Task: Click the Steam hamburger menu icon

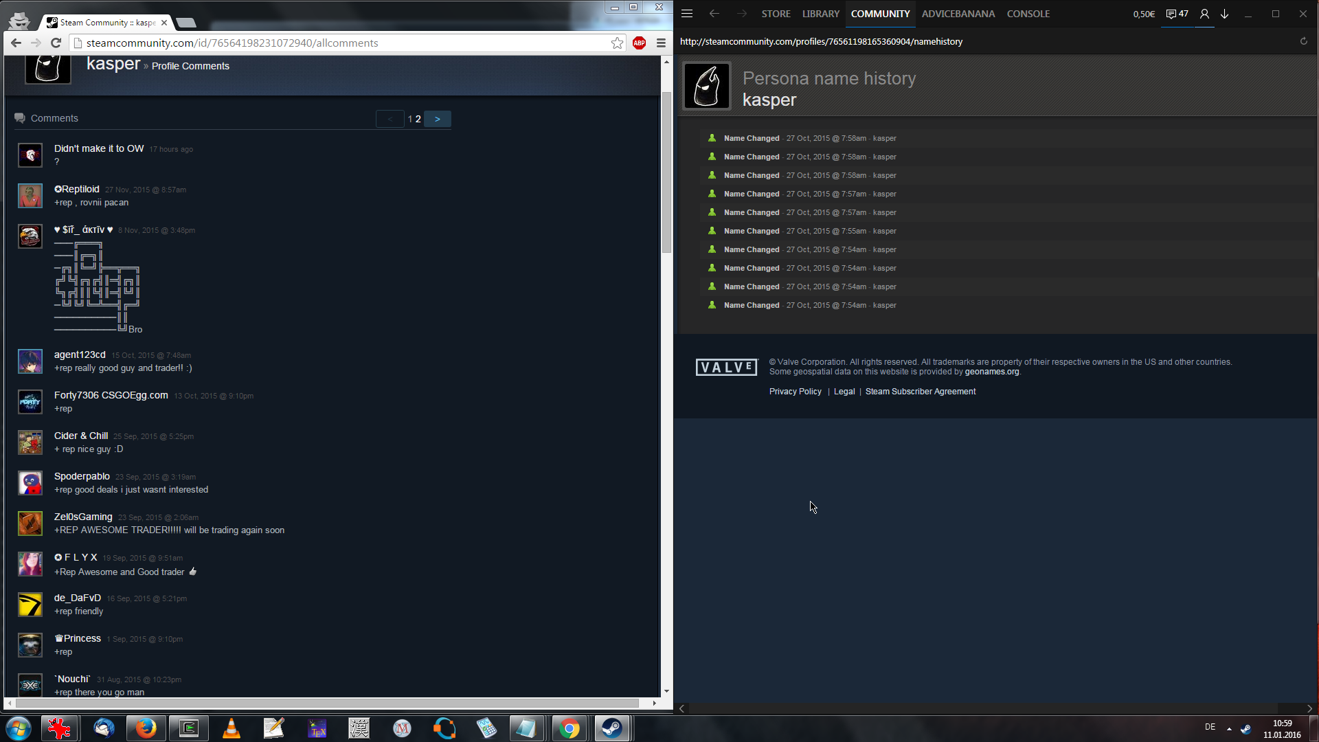Action: point(687,14)
